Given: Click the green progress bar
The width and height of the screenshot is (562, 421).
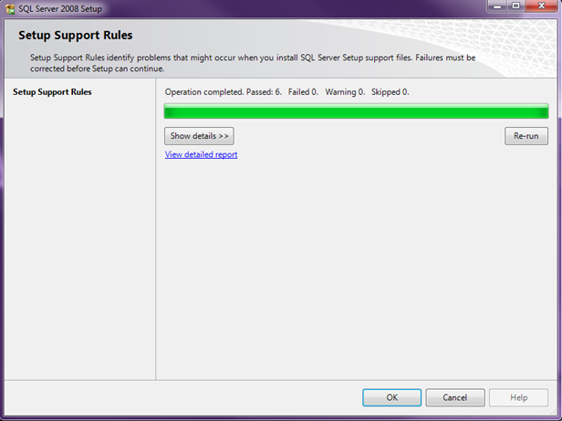Looking at the screenshot, I should [x=356, y=111].
